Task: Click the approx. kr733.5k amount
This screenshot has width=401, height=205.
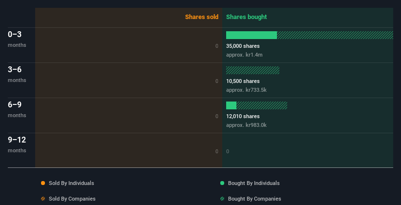Action: (246, 90)
